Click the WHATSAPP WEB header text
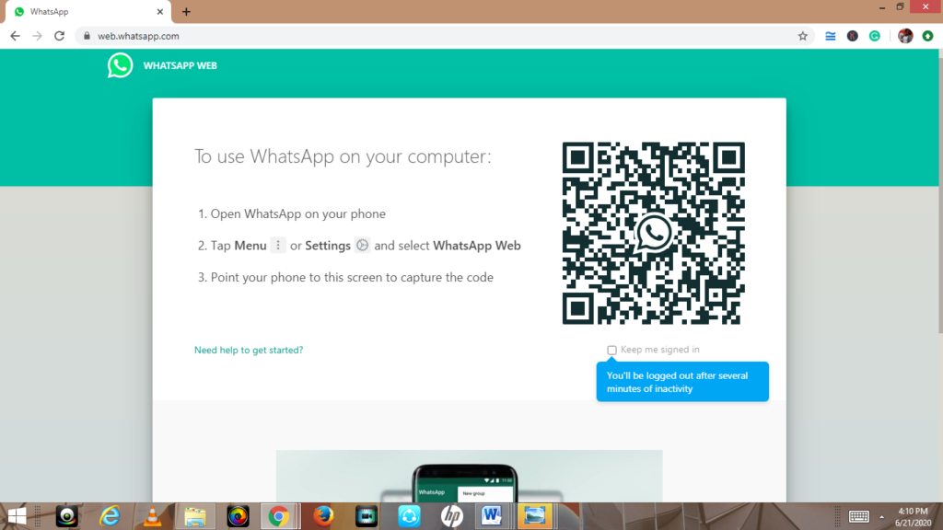The image size is (943, 530). (180, 65)
